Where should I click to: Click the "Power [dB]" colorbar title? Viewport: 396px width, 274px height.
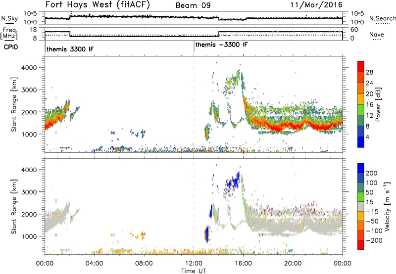coord(378,104)
